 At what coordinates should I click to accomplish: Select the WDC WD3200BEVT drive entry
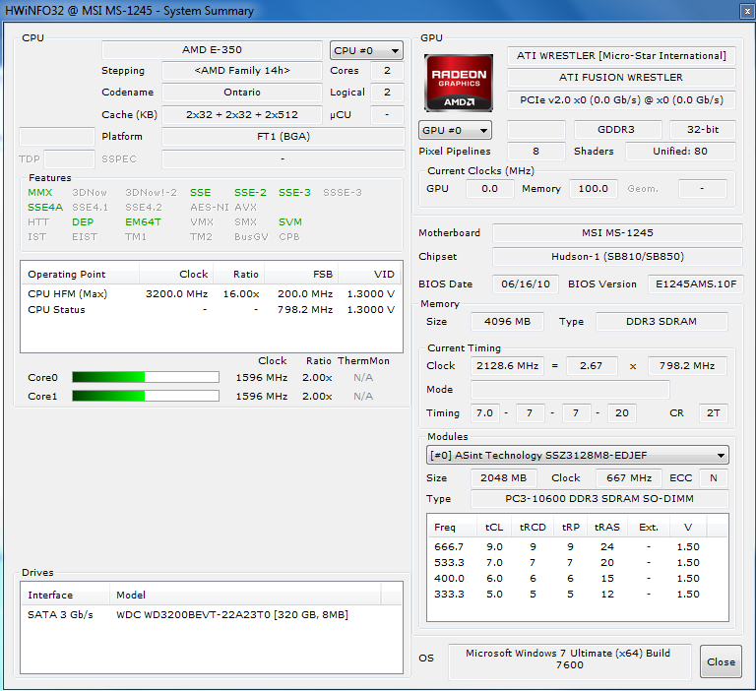(x=232, y=614)
